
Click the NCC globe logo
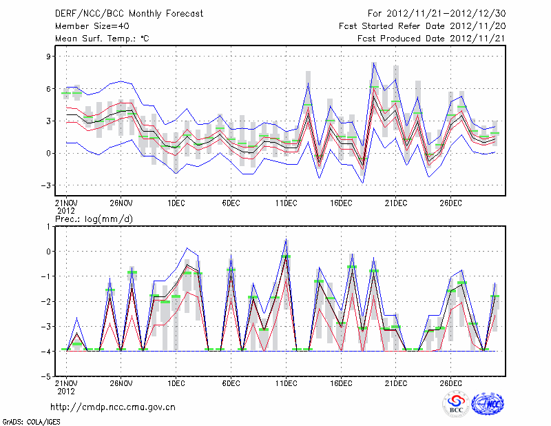tap(487, 404)
